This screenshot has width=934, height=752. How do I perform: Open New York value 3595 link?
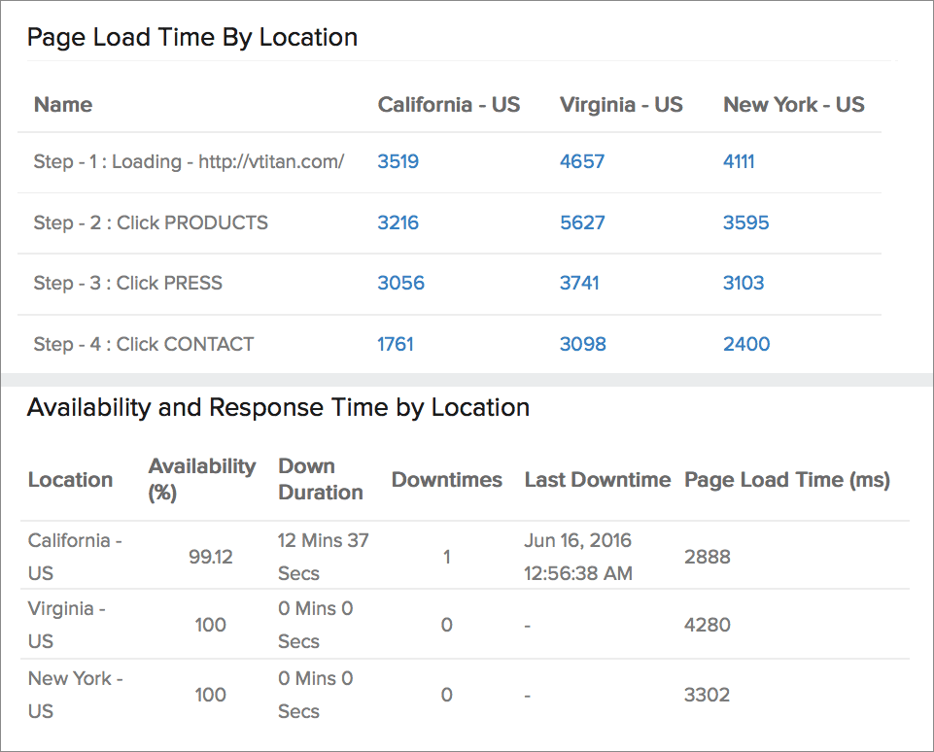click(745, 222)
